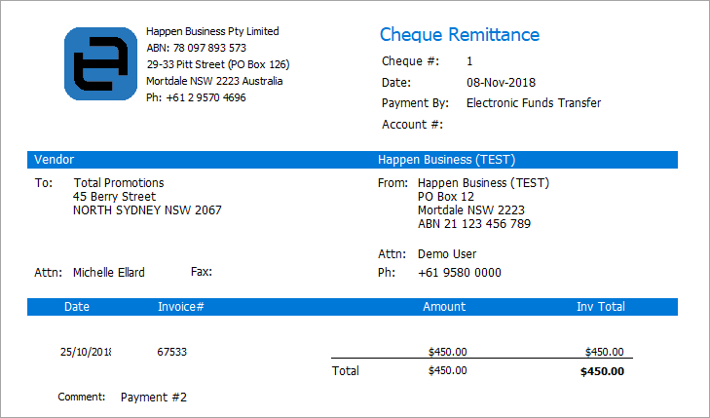Click the Date column header
The image size is (710, 418).
[77, 307]
